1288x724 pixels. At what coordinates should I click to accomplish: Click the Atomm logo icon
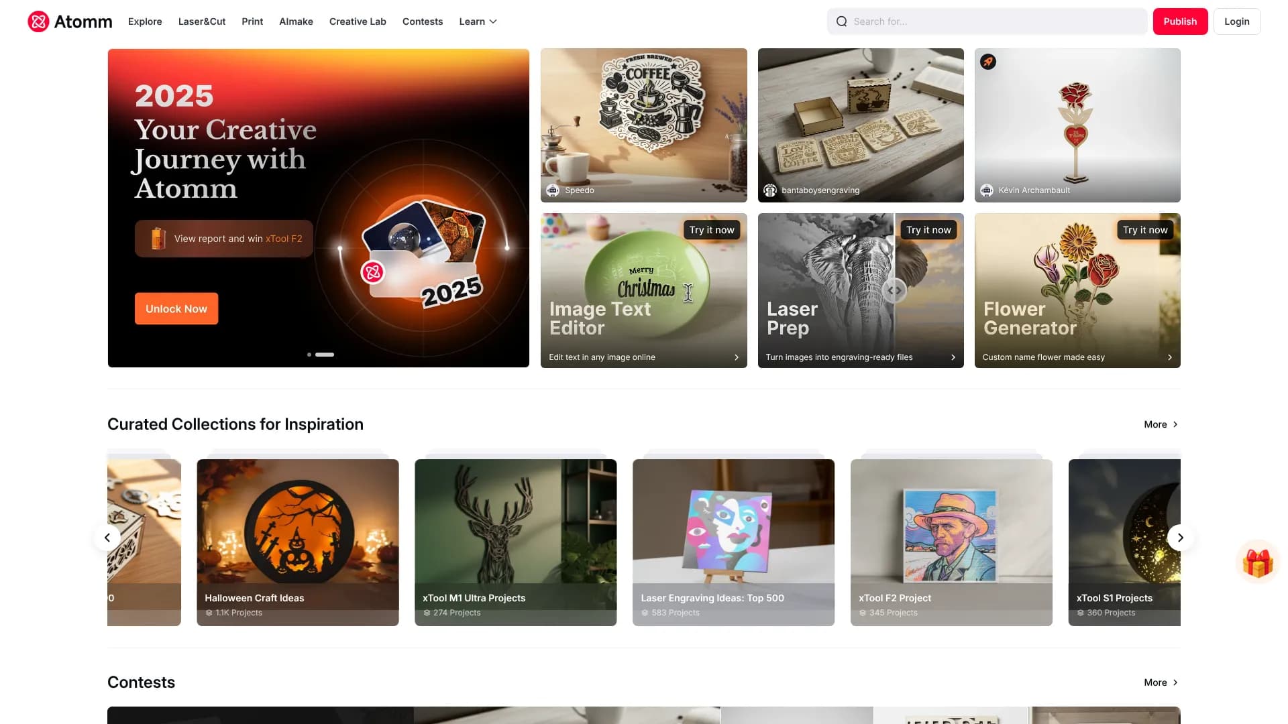pos(38,21)
